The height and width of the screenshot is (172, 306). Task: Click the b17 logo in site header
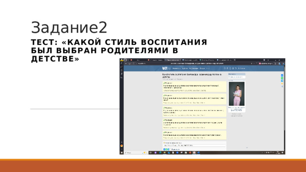point(166,68)
